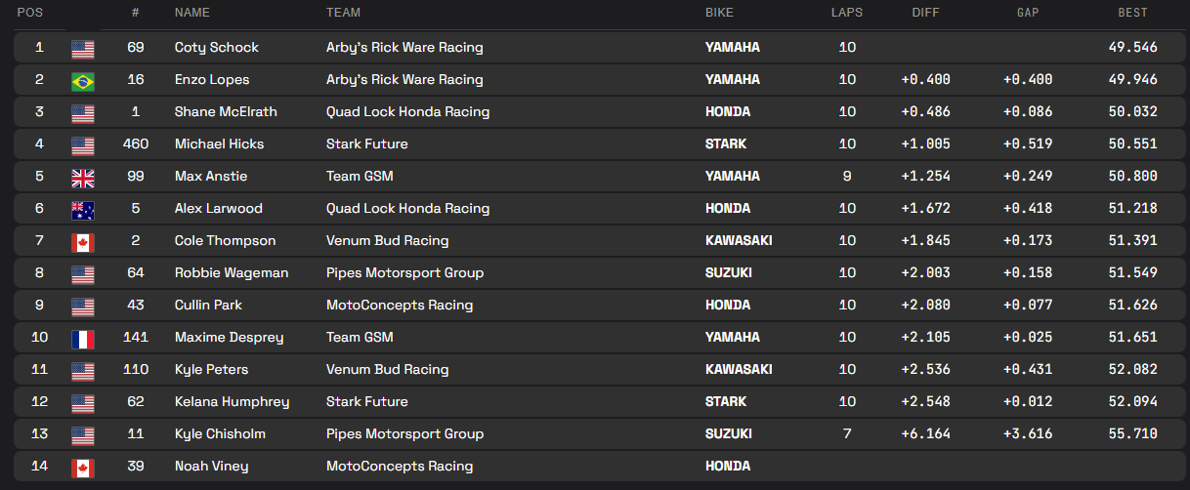Click the France flag beside Maxime Desprey
The image size is (1190, 490).
[83, 338]
